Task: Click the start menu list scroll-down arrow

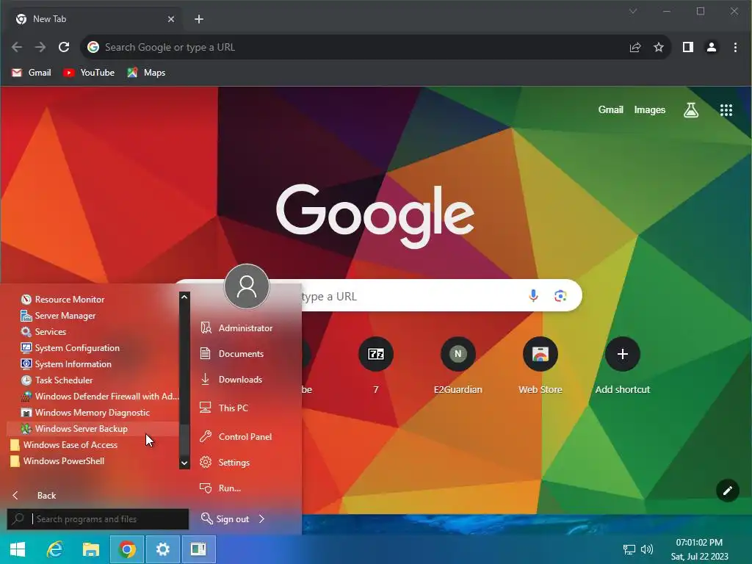Action: [184, 463]
